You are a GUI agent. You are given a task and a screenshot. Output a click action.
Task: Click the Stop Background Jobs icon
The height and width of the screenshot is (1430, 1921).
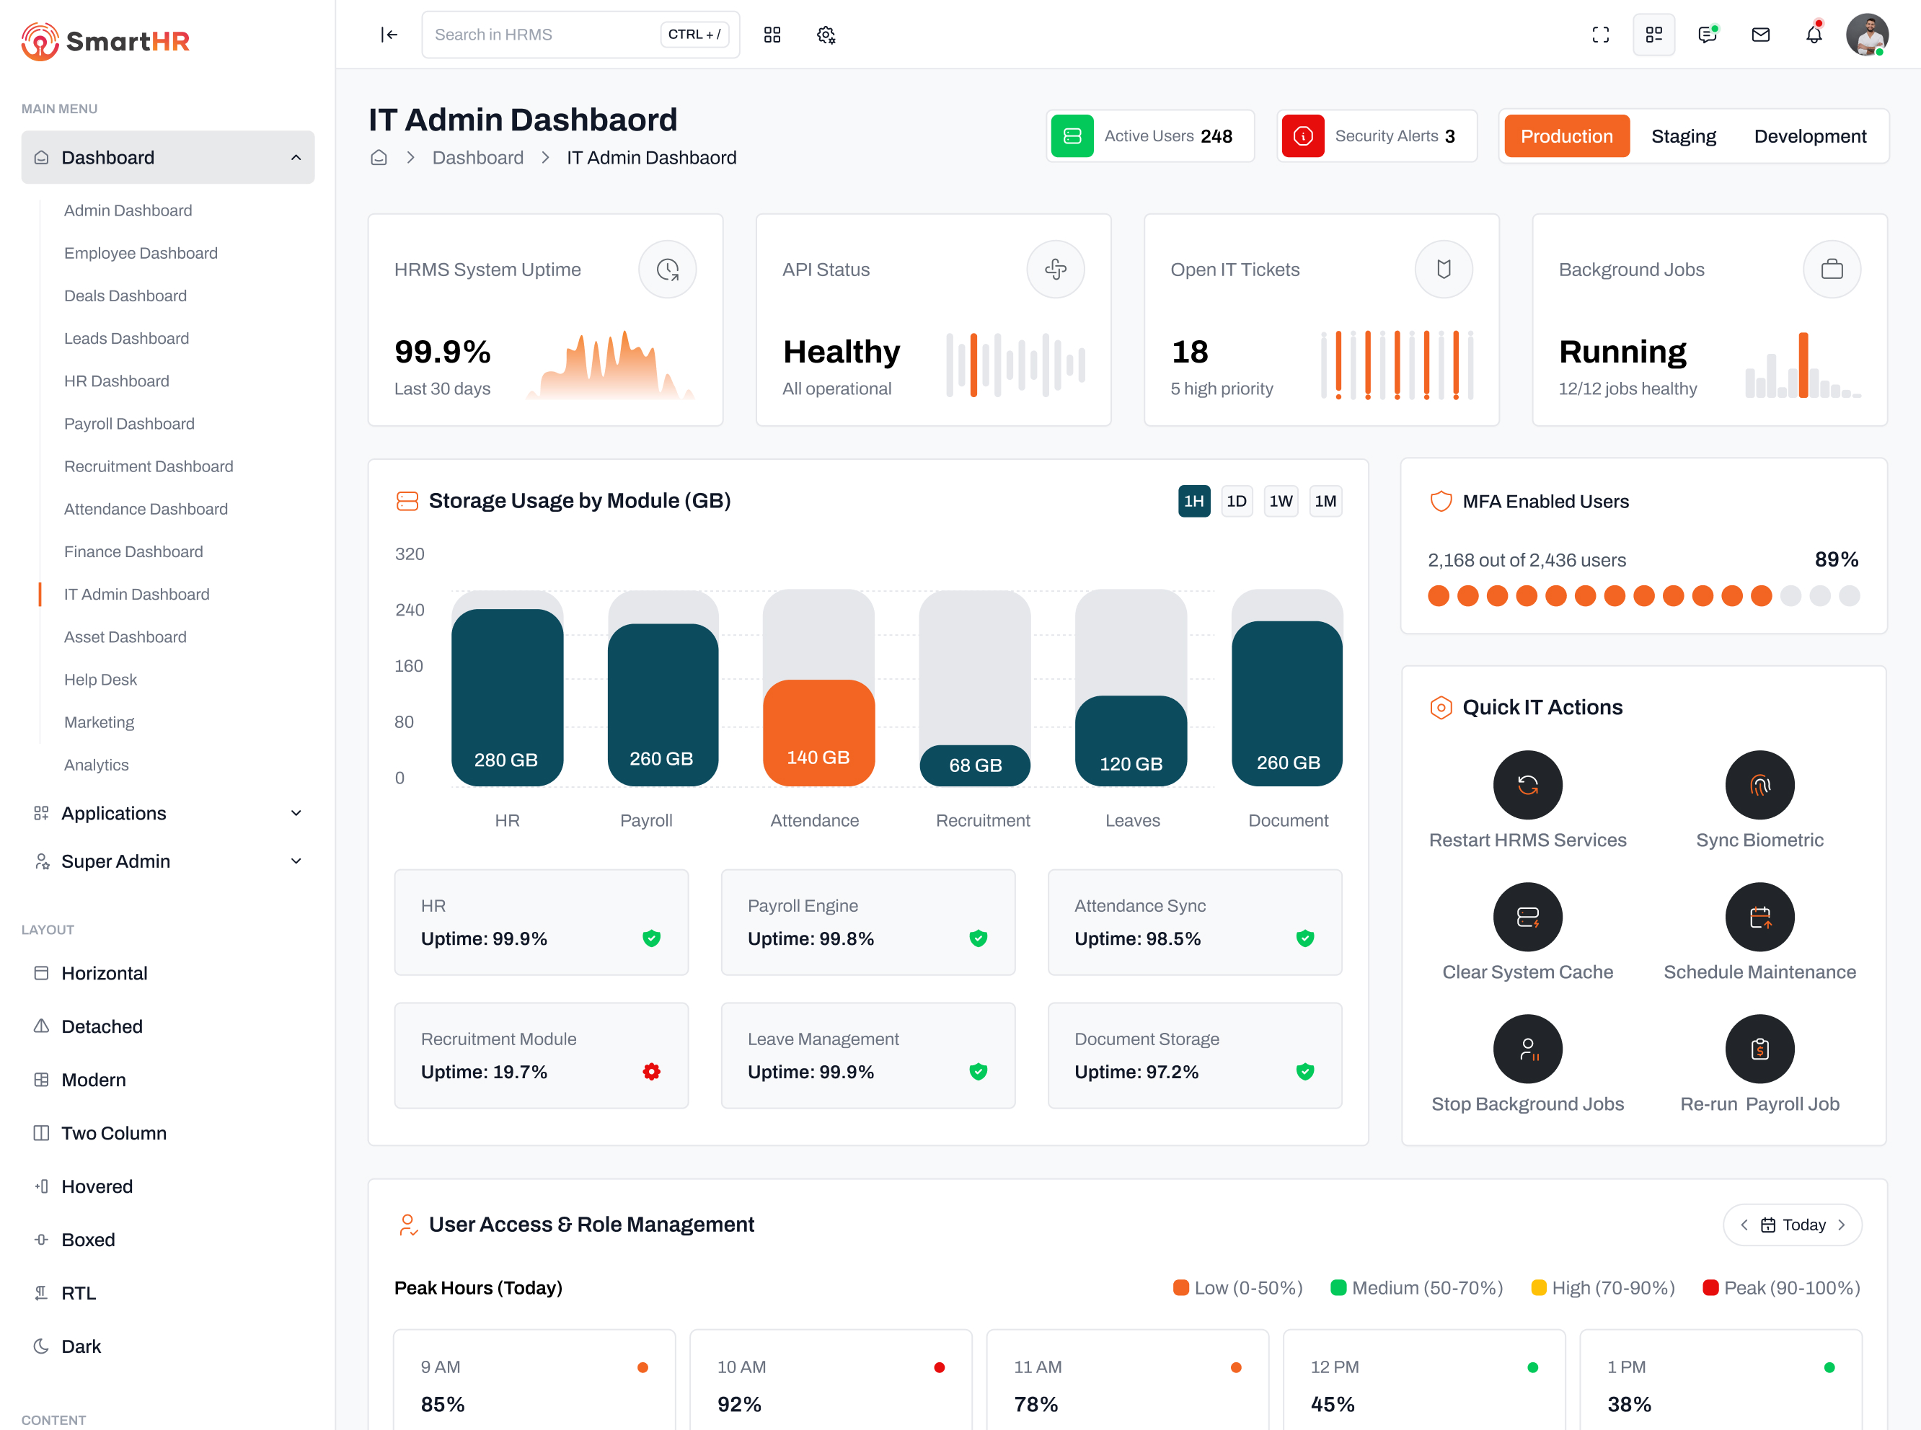coord(1527,1048)
